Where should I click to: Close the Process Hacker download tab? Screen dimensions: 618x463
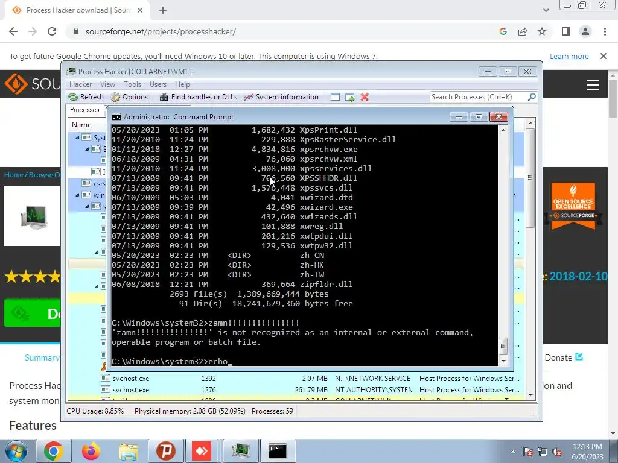(x=140, y=10)
